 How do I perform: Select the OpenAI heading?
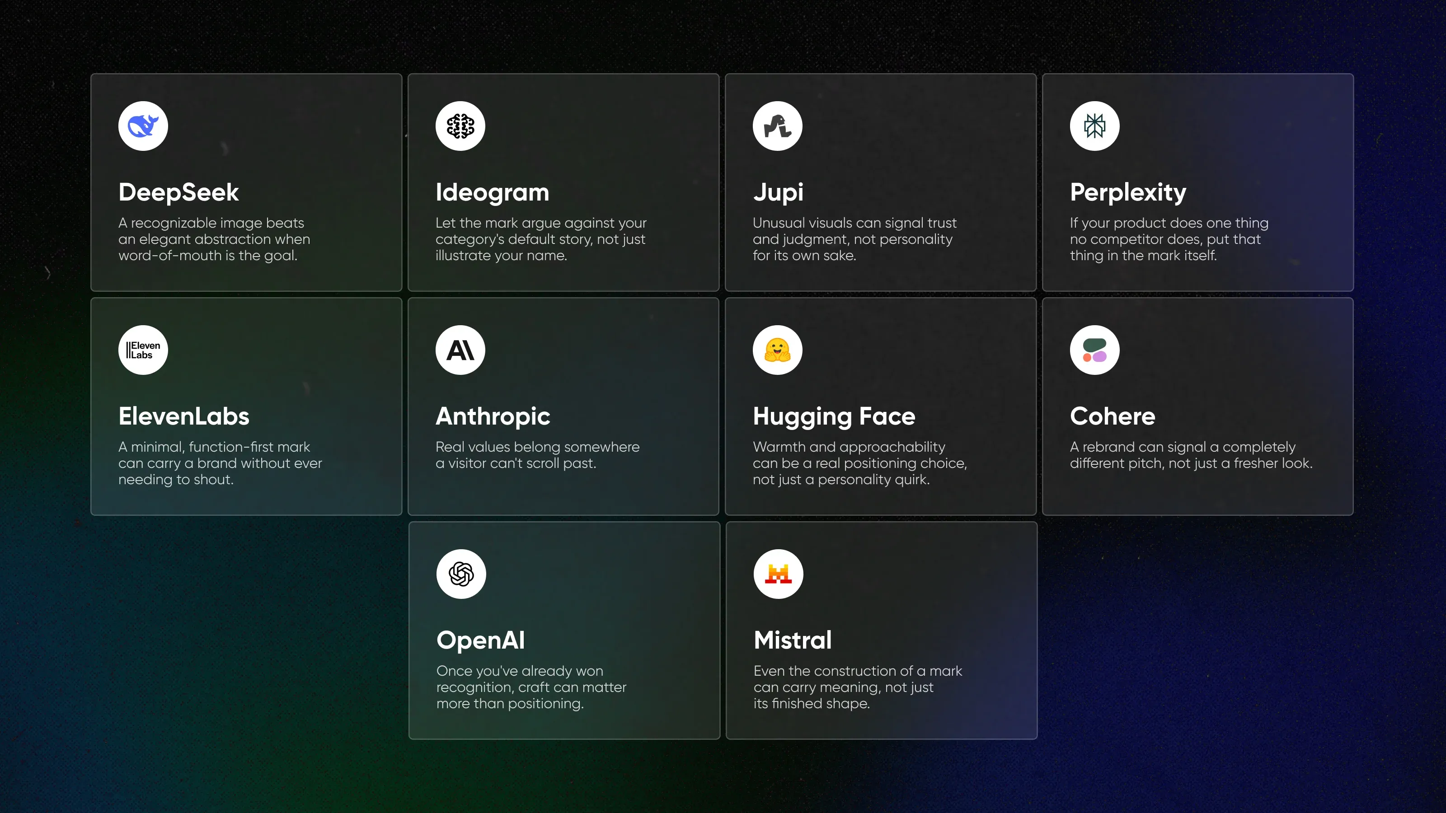tap(480, 640)
